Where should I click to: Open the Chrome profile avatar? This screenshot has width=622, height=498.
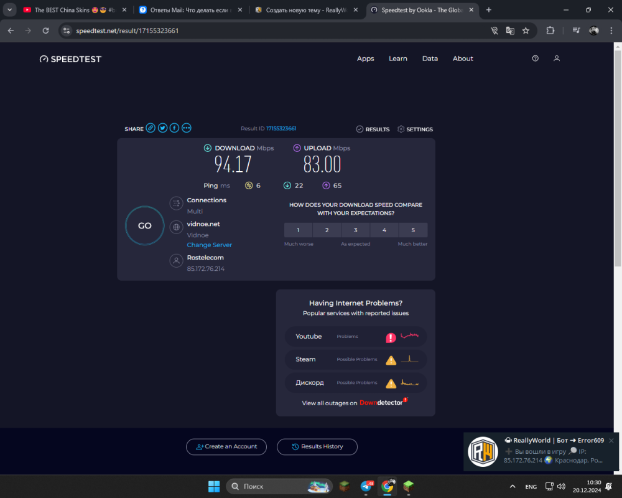594,31
